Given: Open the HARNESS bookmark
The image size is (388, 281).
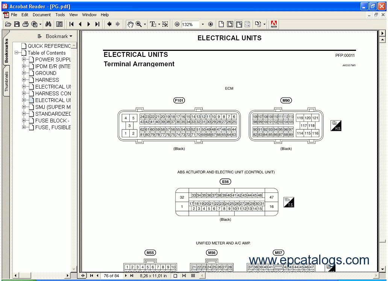Looking at the screenshot, I should coord(47,80).
